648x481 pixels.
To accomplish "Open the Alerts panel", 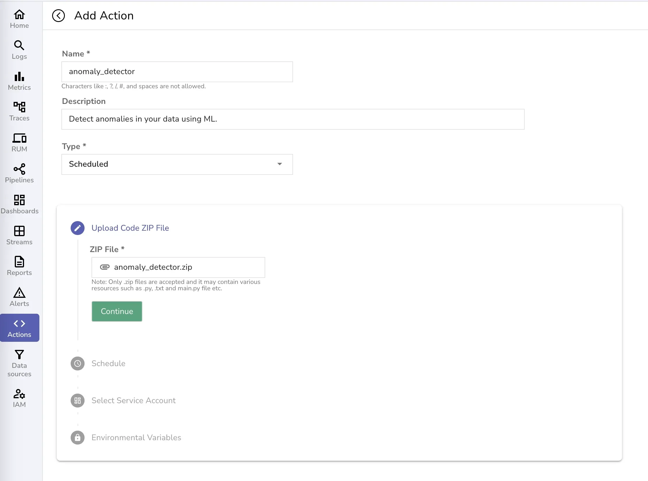I will 19,297.
